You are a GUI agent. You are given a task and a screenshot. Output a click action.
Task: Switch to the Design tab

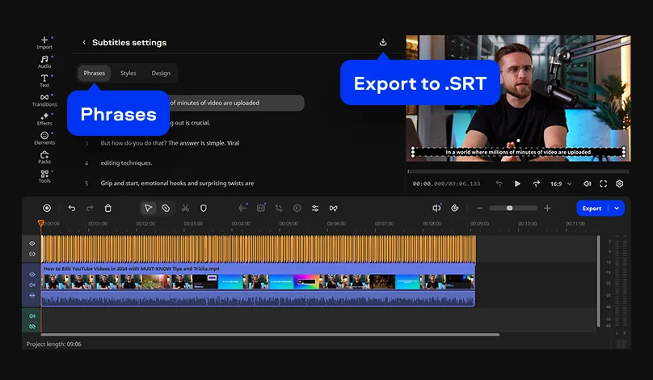(x=161, y=74)
